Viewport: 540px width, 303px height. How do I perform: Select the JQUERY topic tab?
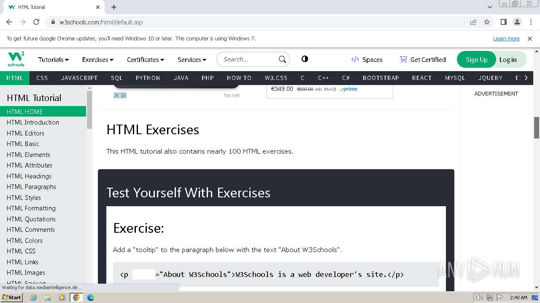(490, 78)
